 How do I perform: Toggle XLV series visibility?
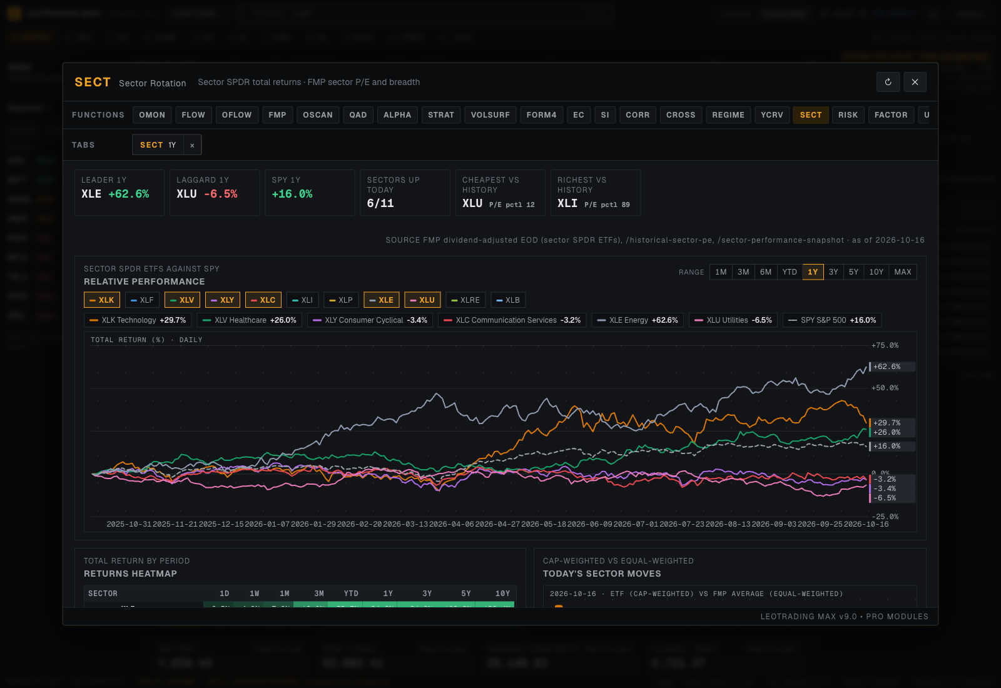click(x=182, y=300)
